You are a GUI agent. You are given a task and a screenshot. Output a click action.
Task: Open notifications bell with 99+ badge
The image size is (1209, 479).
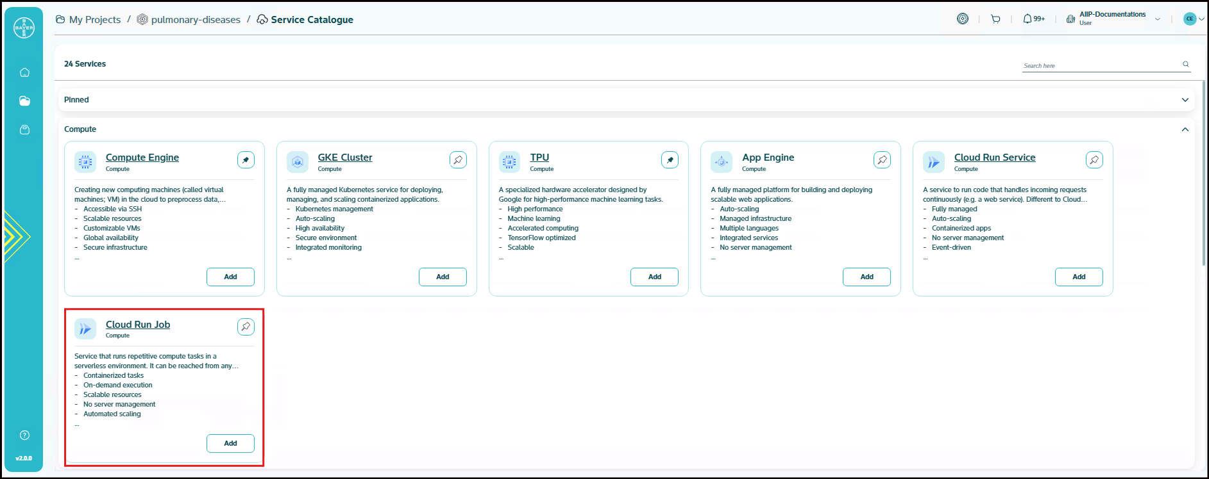[1033, 19]
